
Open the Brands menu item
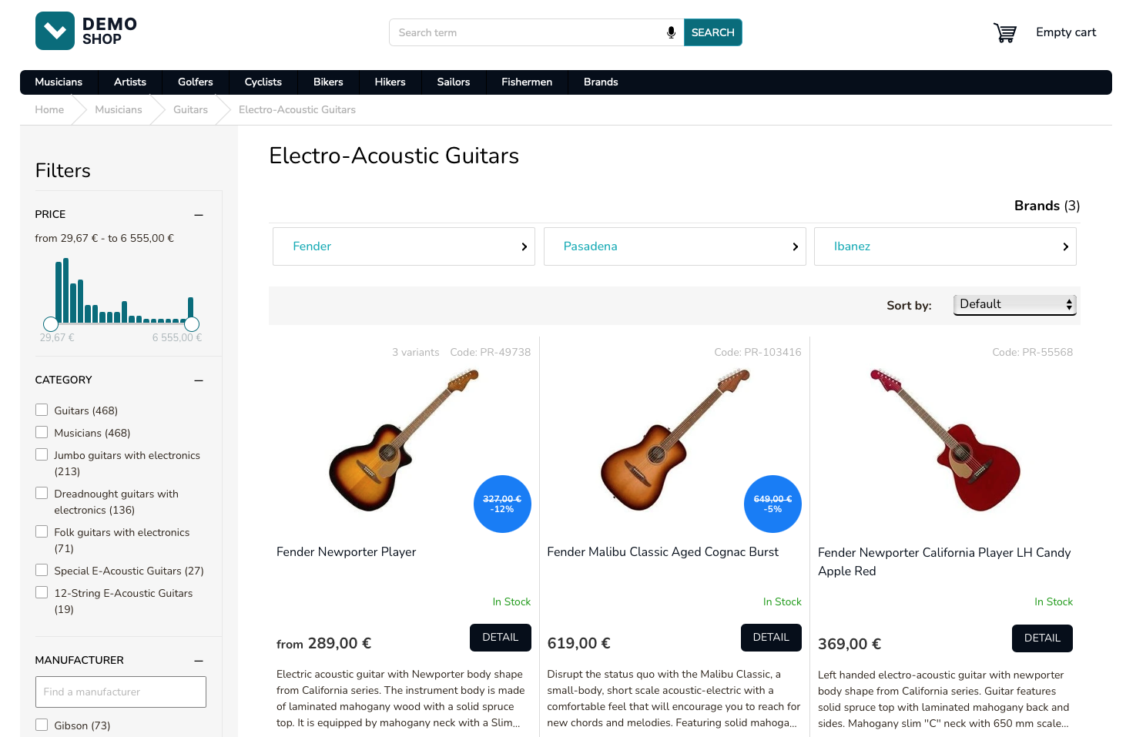coord(600,82)
